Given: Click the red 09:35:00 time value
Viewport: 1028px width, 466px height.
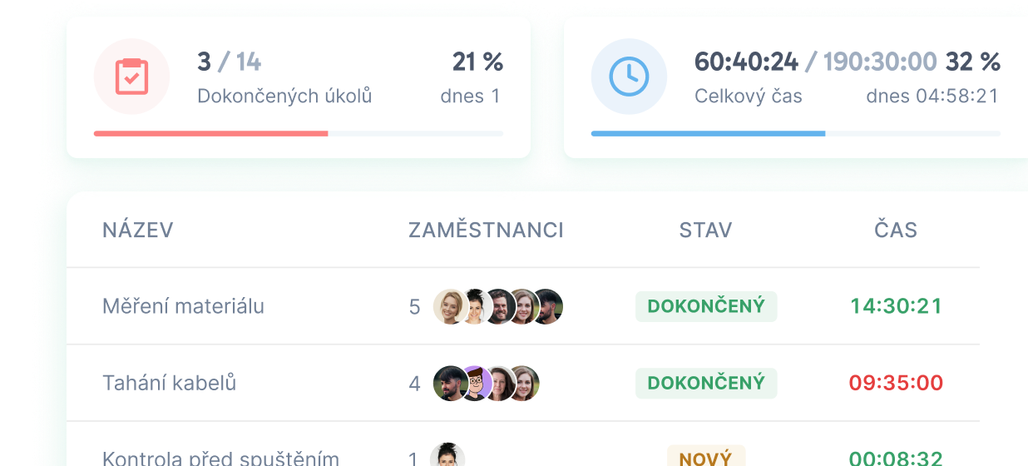Looking at the screenshot, I should click(896, 384).
